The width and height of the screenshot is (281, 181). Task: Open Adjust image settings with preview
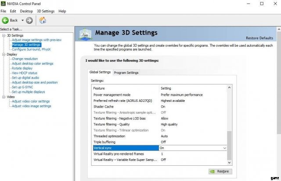(36, 40)
